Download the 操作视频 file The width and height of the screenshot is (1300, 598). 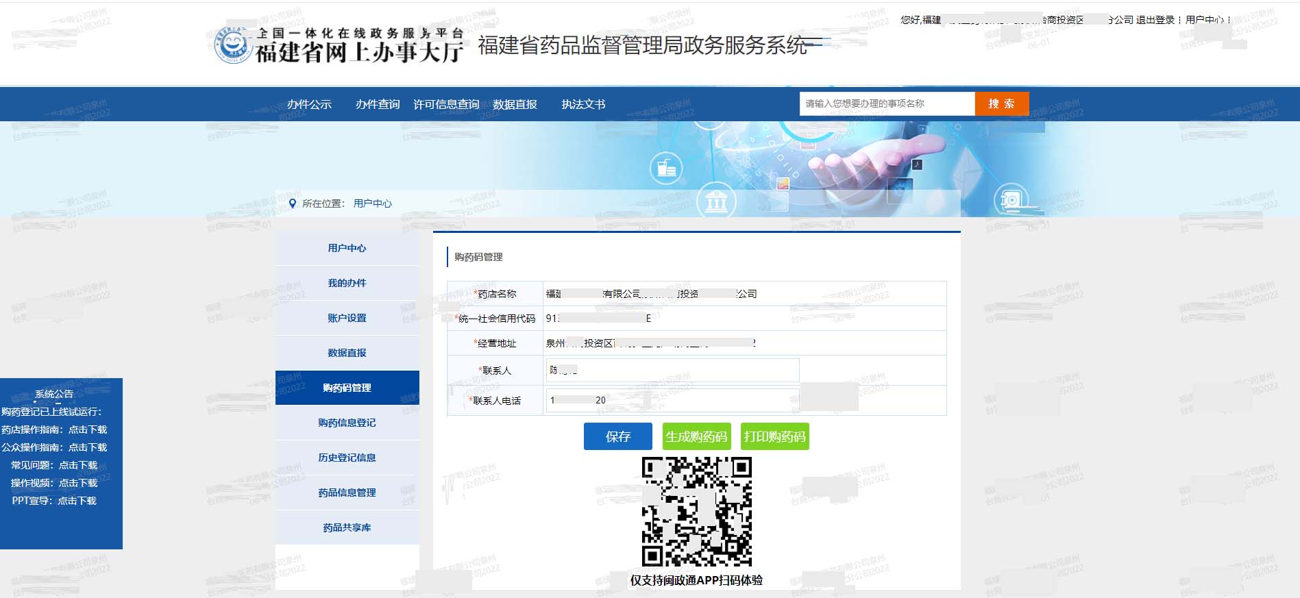point(78,483)
